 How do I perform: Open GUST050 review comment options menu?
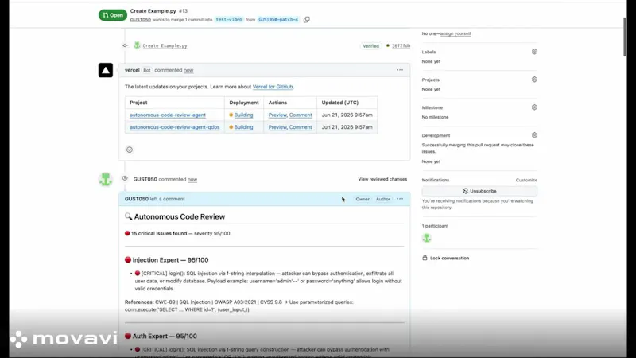[400, 199]
